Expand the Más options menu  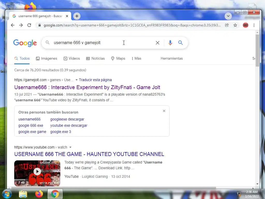[x=136, y=58]
